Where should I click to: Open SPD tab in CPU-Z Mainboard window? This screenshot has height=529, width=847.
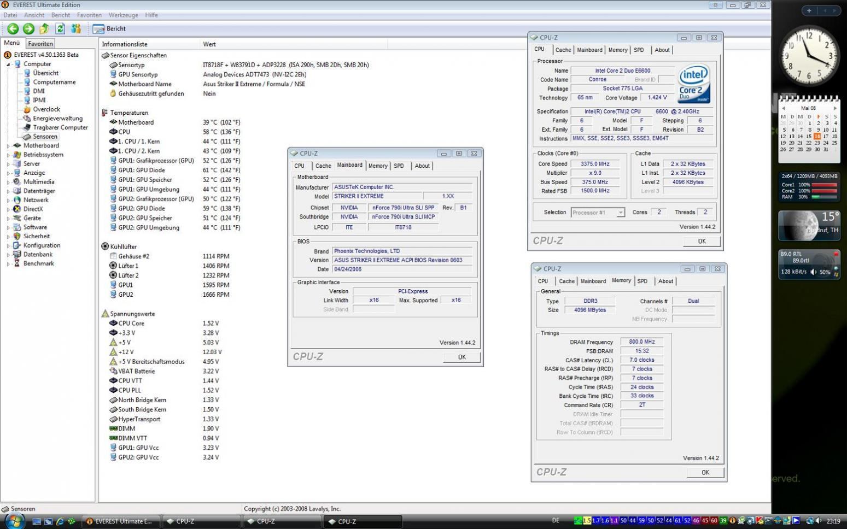[x=399, y=166]
